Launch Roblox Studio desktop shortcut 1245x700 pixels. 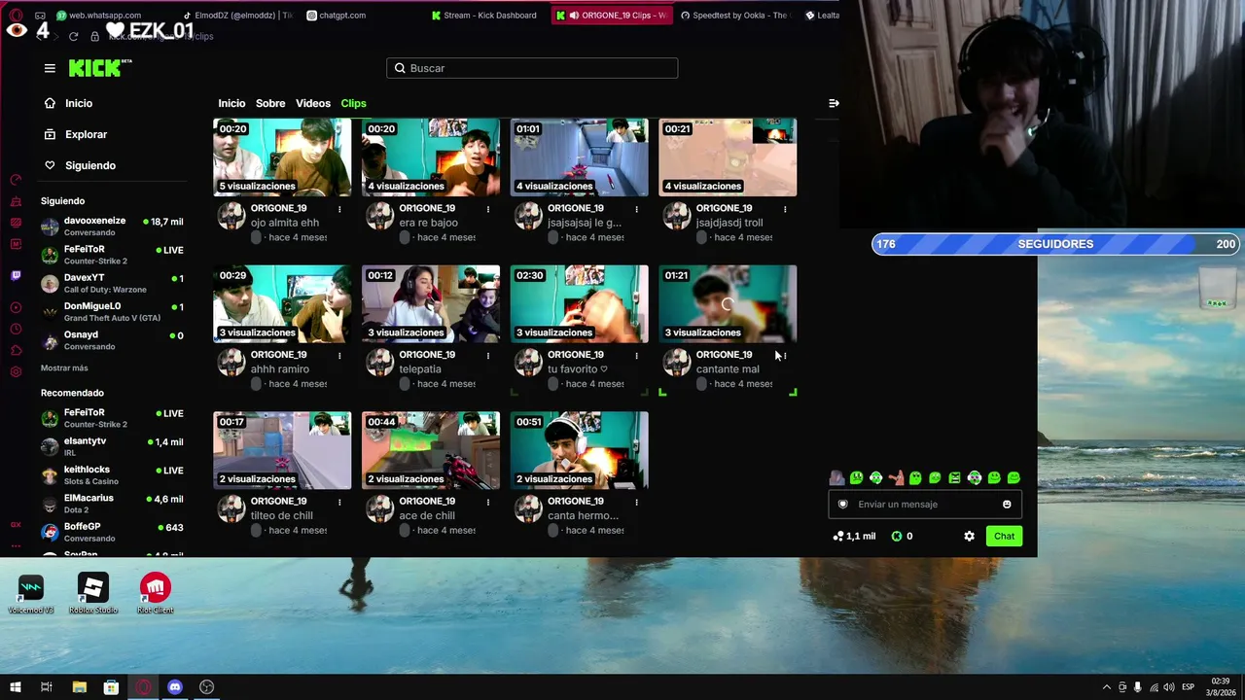[93, 594]
